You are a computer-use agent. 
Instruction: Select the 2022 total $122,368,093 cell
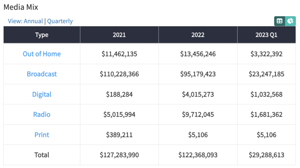click(198, 155)
